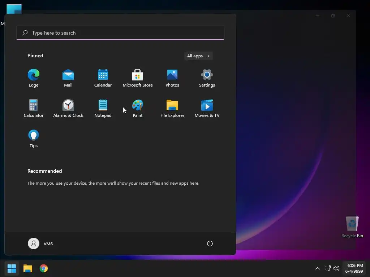Image resolution: width=370 pixels, height=277 pixels.
Task: Expand the All apps list
Action: [198, 56]
